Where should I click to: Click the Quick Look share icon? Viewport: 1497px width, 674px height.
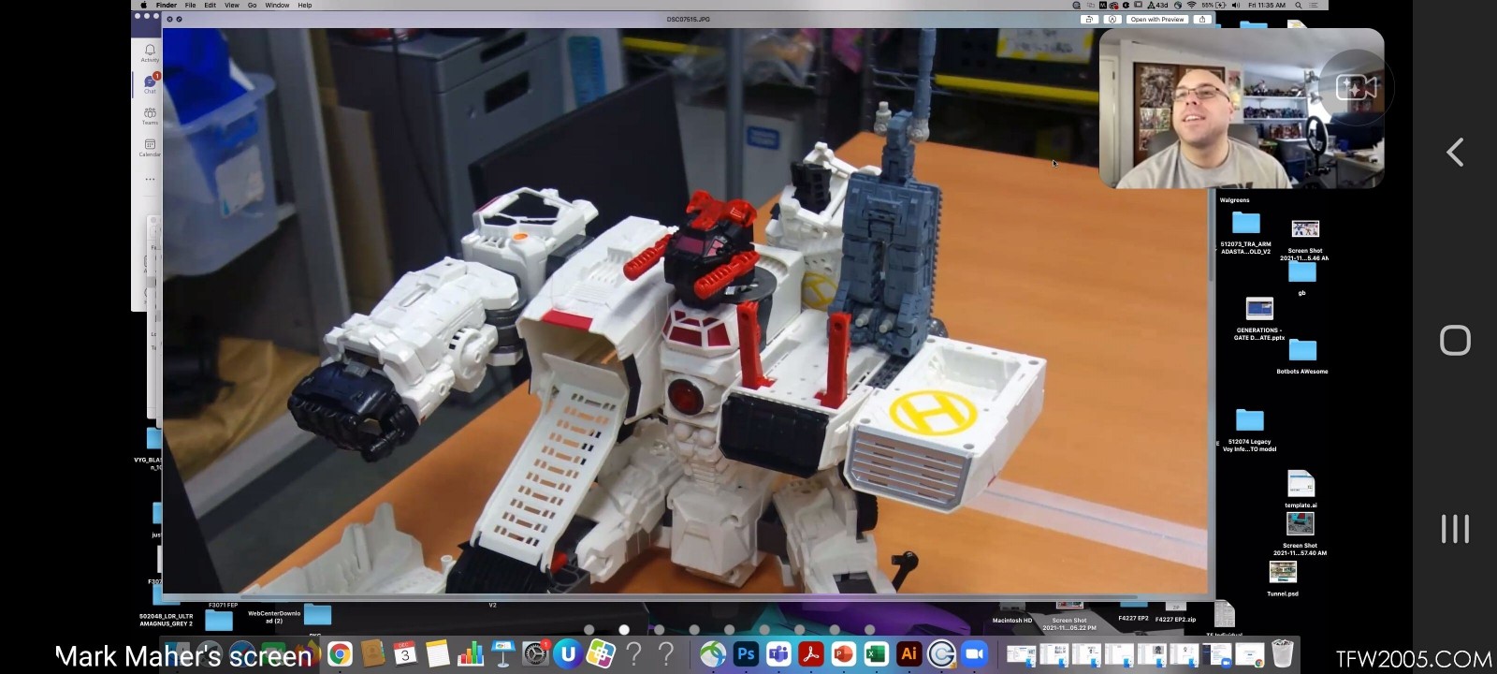[x=1202, y=19]
